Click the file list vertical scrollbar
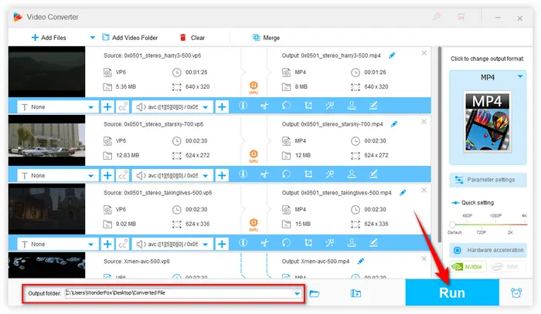The height and width of the screenshot is (314, 541). tap(440, 144)
